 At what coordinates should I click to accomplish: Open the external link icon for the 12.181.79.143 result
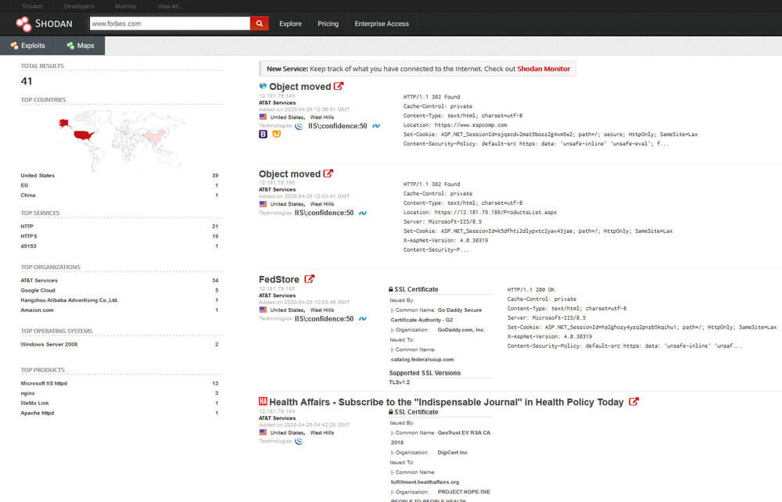[339, 86]
